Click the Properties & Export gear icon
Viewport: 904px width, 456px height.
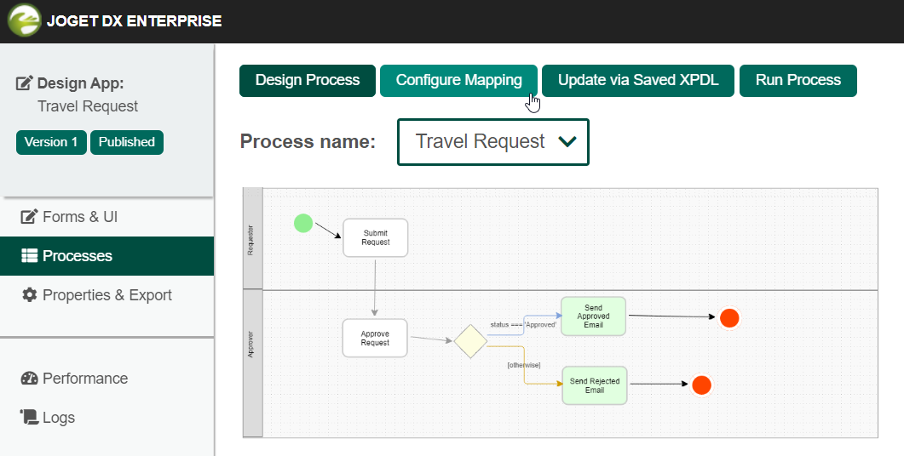click(x=30, y=295)
